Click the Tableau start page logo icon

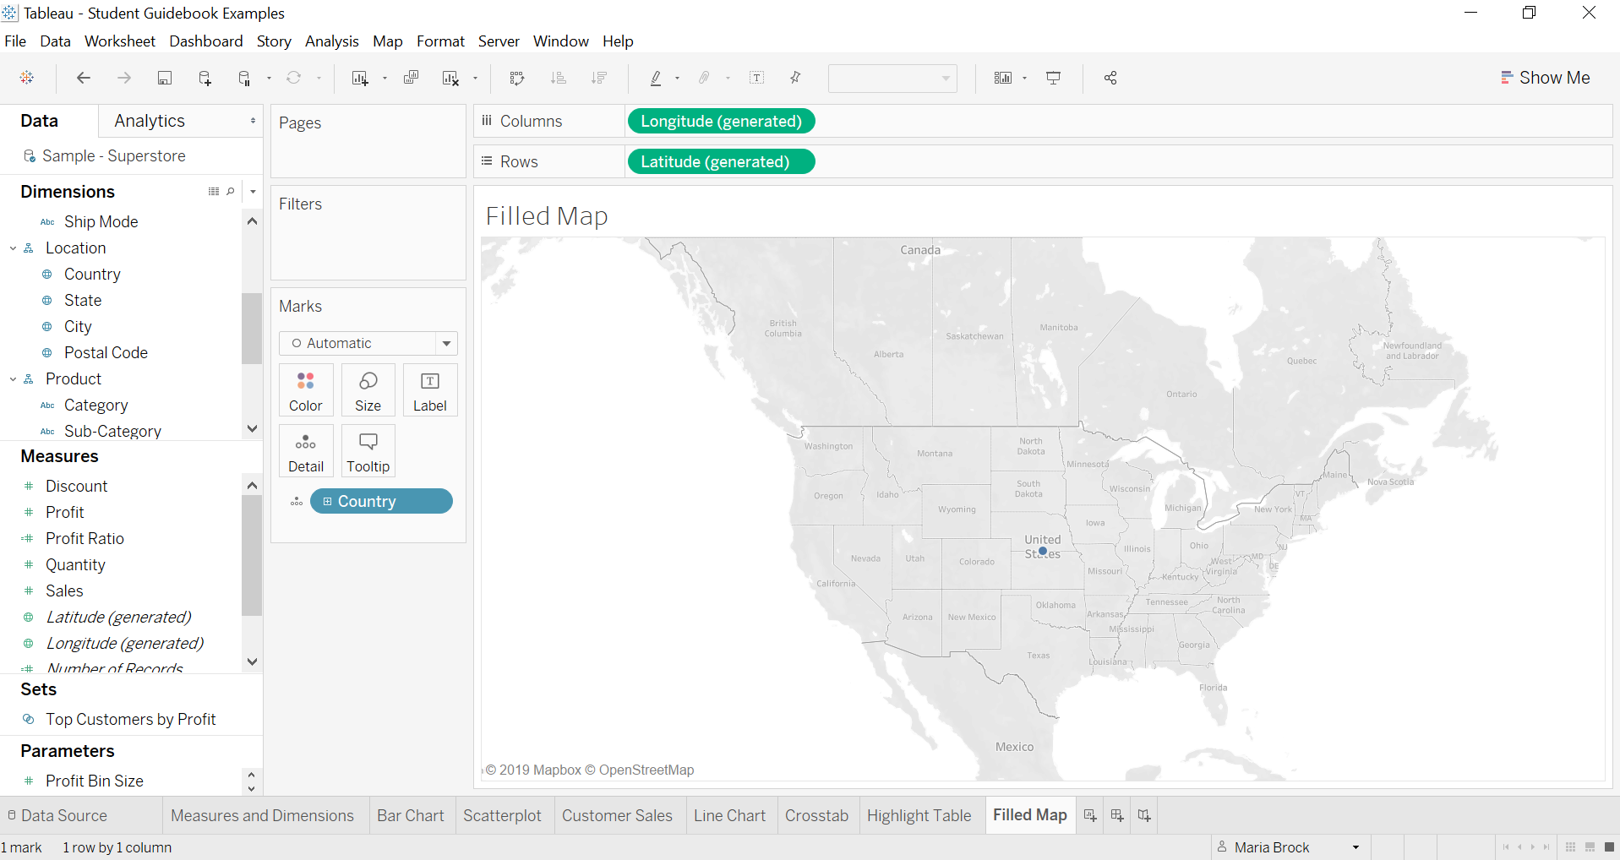(x=27, y=78)
